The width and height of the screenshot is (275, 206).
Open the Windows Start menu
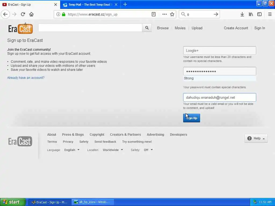click(x=13, y=202)
